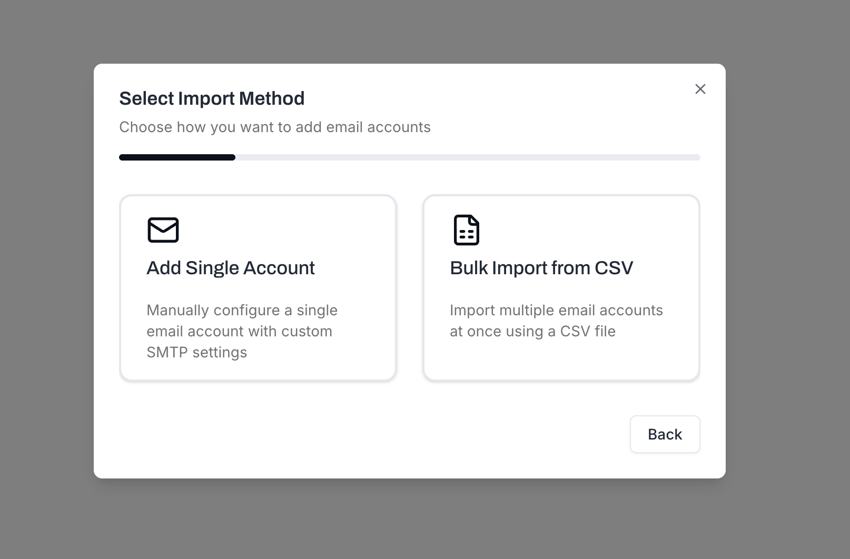Viewport: 850px width, 559px height.
Task: Click the progress bar below the subtitle
Action: (409, 157)
